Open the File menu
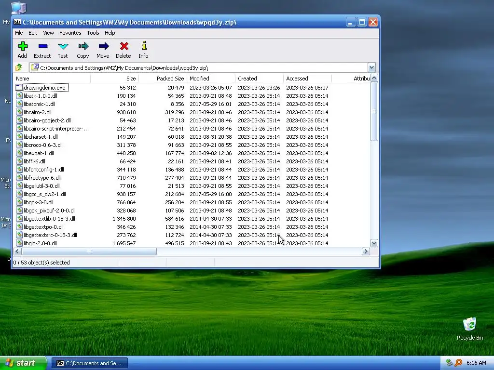This screenshot has height=370, width=494. coord(19,33)
